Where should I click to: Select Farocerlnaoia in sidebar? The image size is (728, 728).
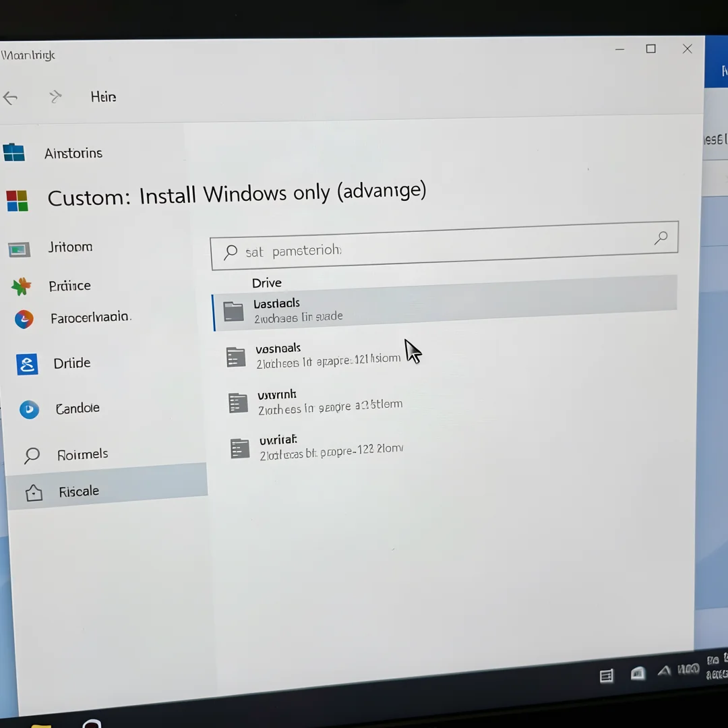91,317
